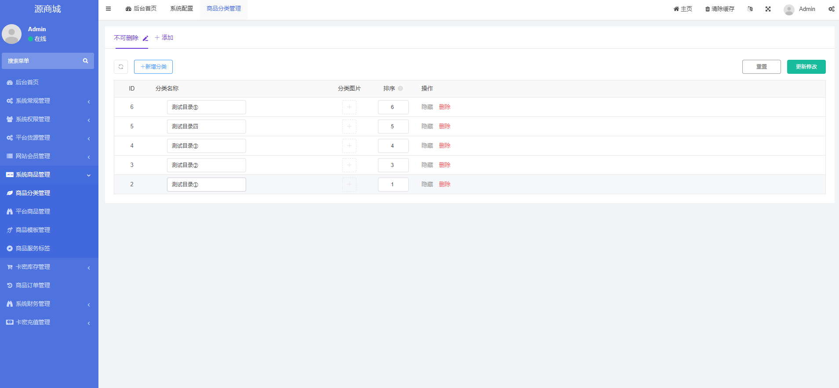Click the 重置 button
The width and height of the screenshot is (839, 388).
click(x=762, y=67)
